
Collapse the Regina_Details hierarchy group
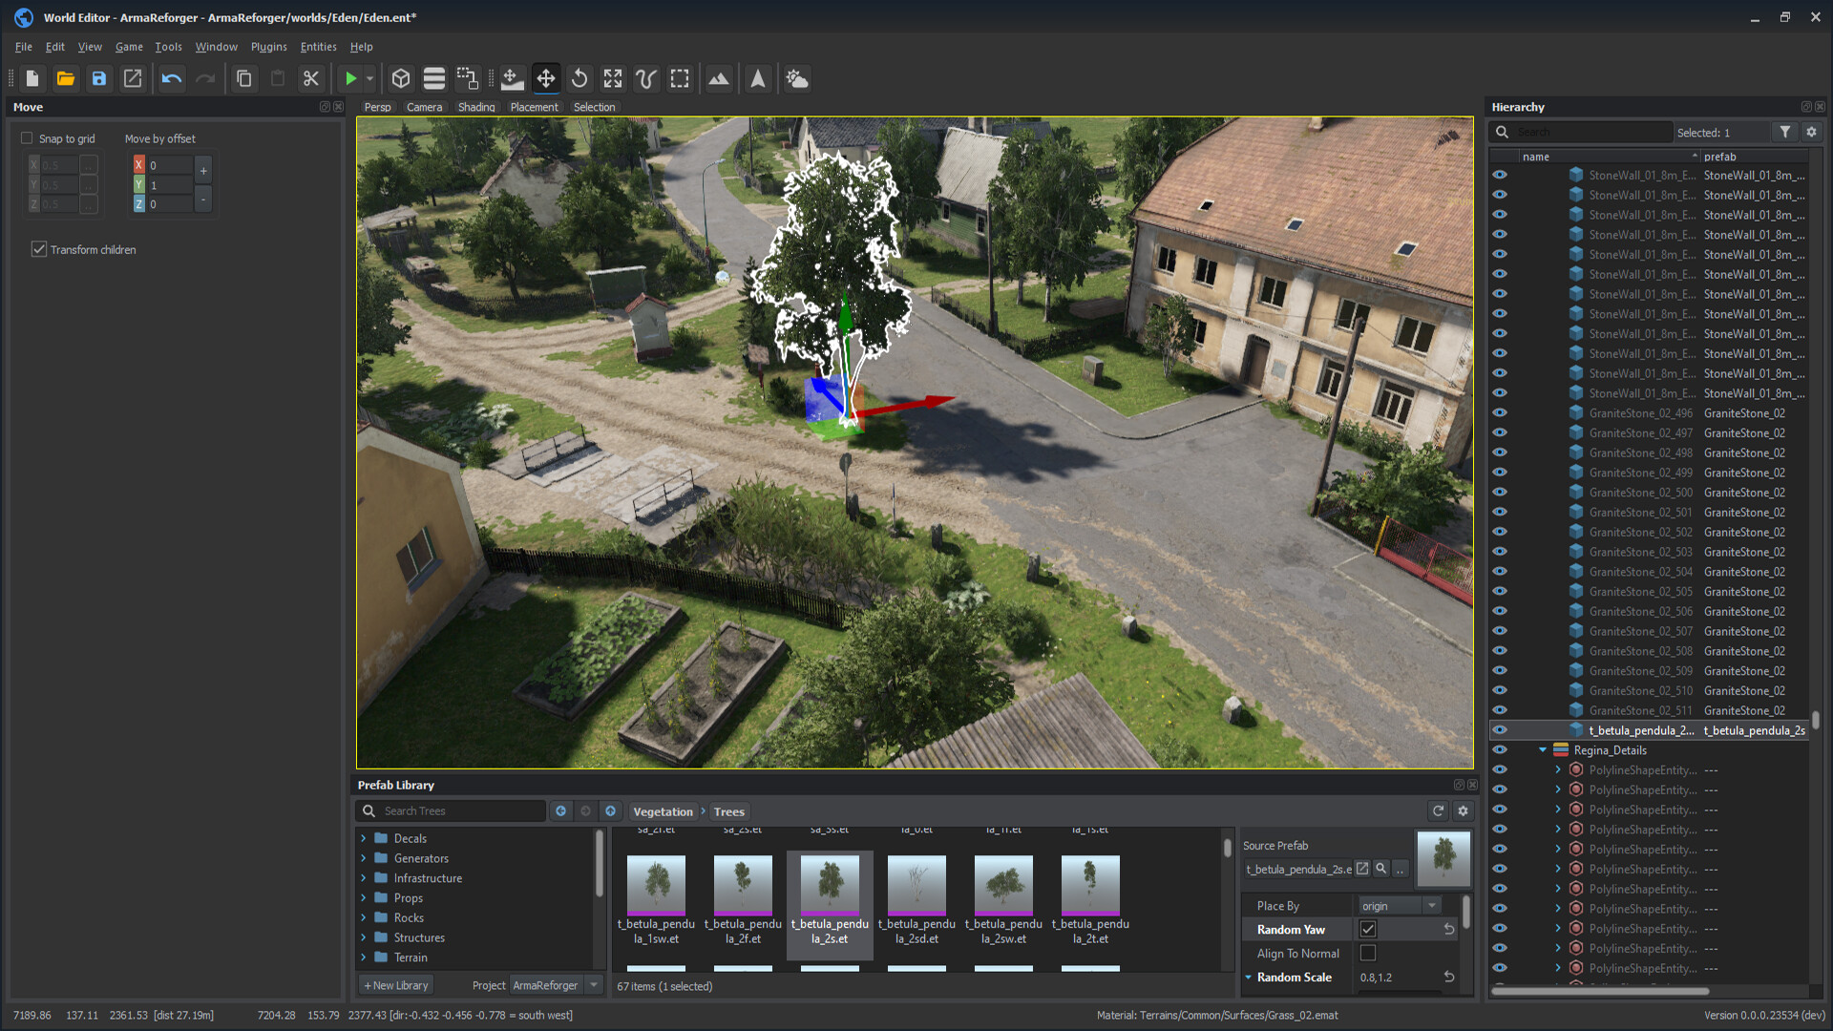point(1543,749)
